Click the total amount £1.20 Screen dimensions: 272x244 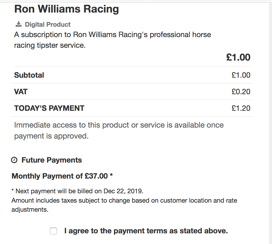pyautogui.click(x=241, y=108)
